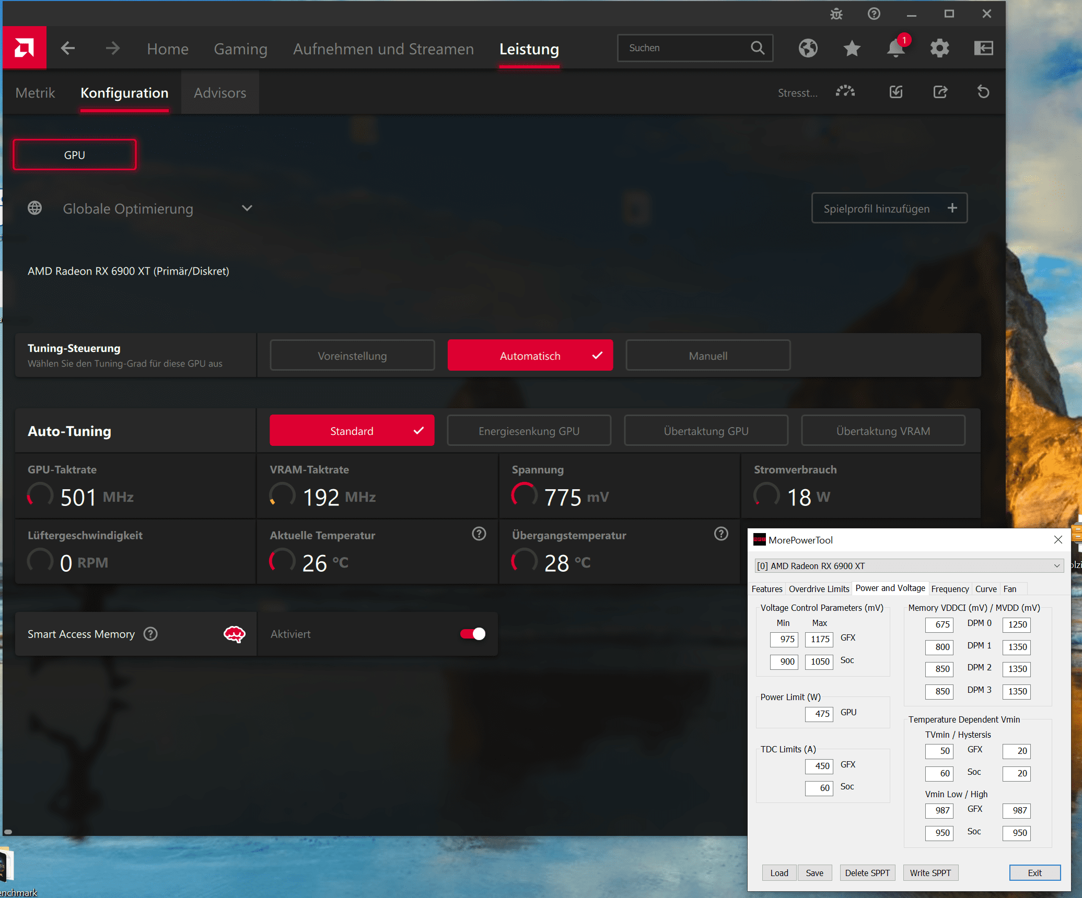
Task: Click Delete SPPT button
Action: click(867, 873)
